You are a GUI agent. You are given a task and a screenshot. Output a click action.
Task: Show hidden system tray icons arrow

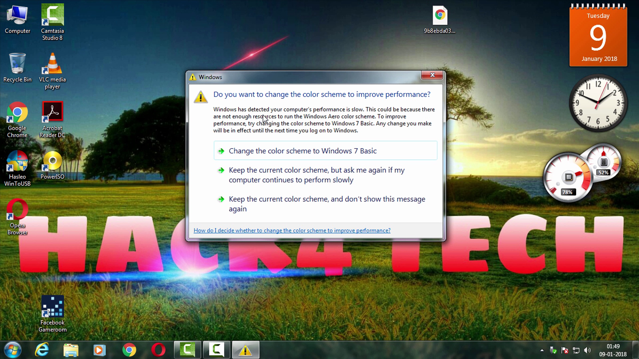pos(542,350)
